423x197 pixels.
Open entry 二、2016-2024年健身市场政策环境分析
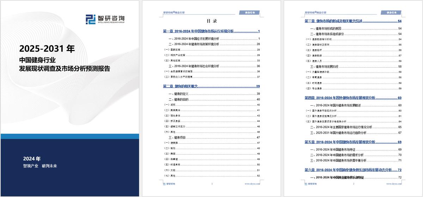[x=214, y=44]
